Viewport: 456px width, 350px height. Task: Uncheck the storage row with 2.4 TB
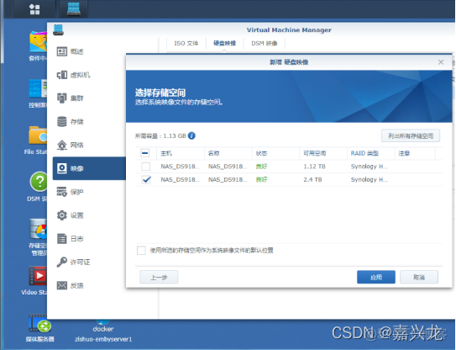point(146,179)
